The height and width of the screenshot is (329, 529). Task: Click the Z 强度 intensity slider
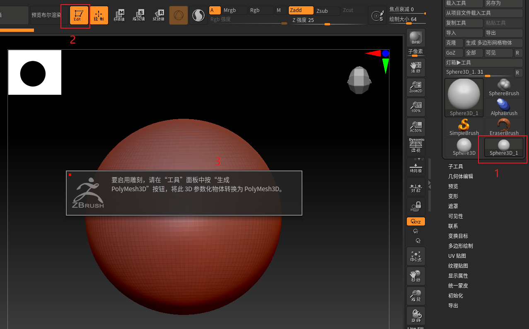tap(327, 24)
